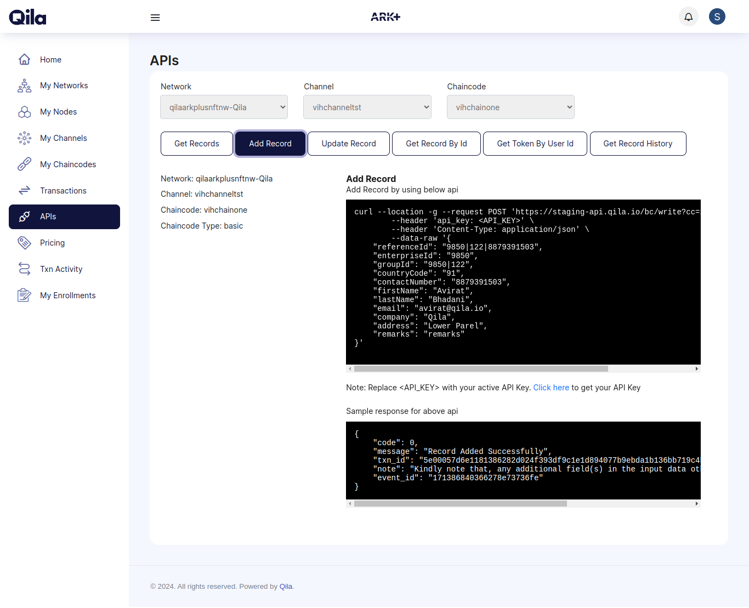749x608 pixels.
Task: Click the Qila logo
Action: 27,17
